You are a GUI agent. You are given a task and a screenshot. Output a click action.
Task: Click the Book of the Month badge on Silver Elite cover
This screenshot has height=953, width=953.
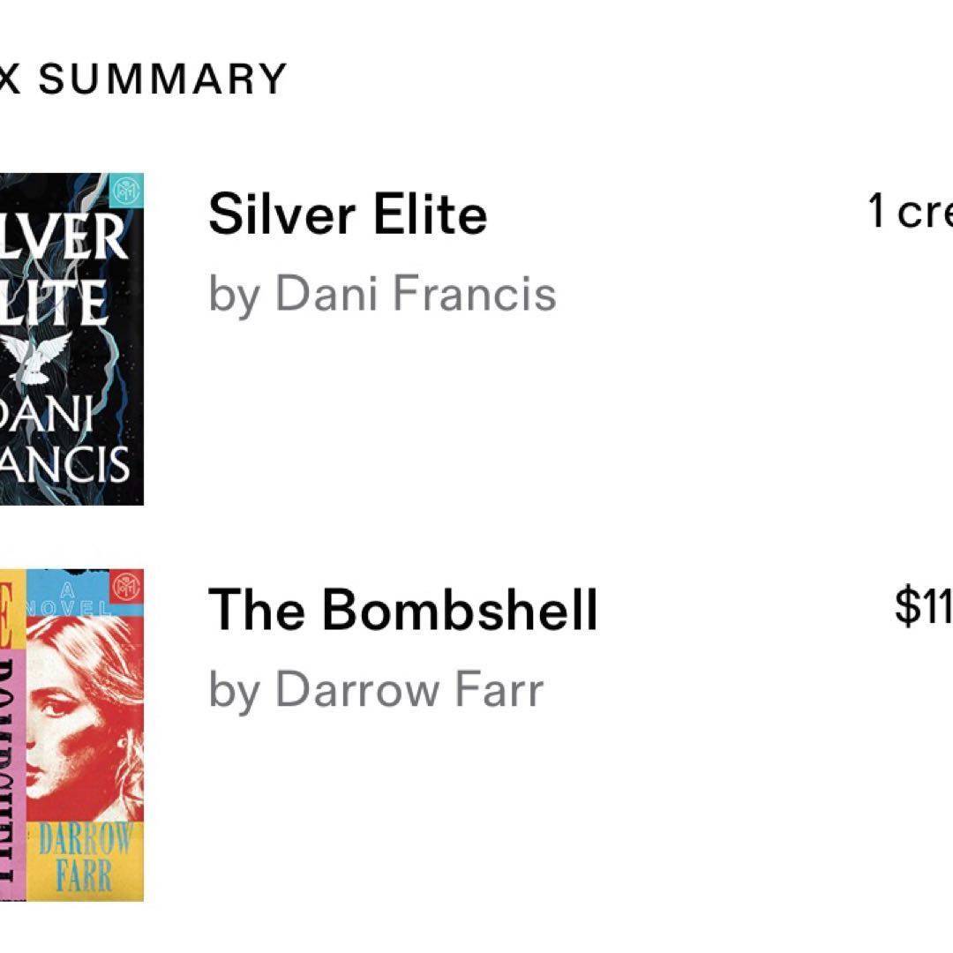(x=127, y=191)
